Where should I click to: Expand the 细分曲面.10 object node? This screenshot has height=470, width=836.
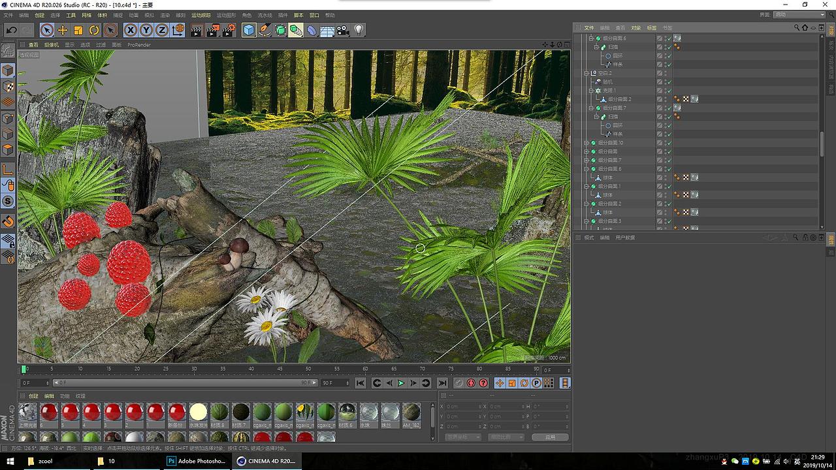coord(587,143)
